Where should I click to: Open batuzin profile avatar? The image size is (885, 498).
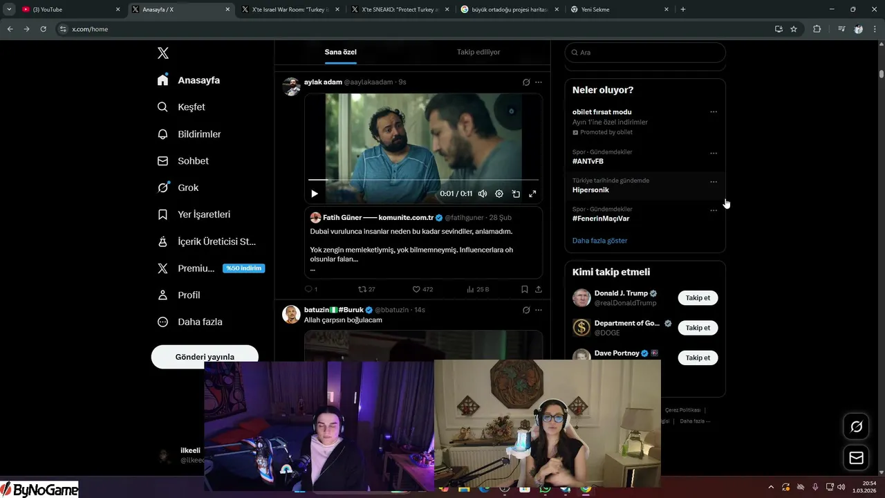click(x=291, y=315)
